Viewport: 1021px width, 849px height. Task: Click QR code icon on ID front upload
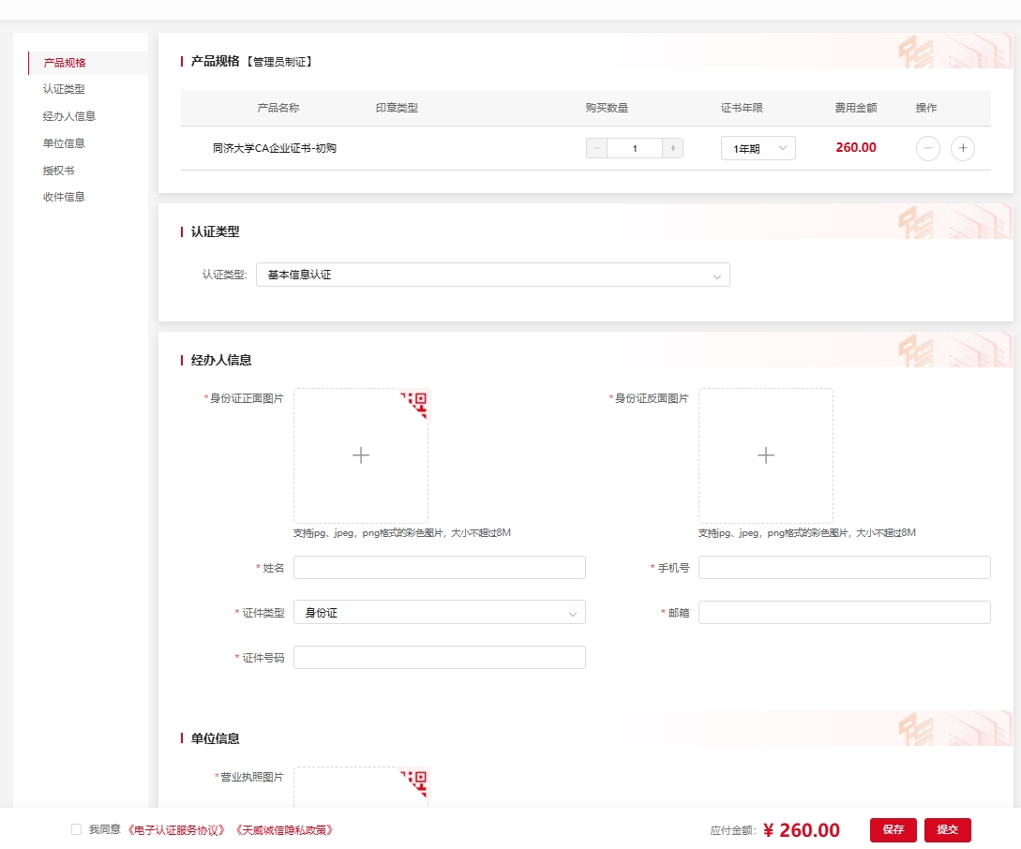(x=418, y=400)
